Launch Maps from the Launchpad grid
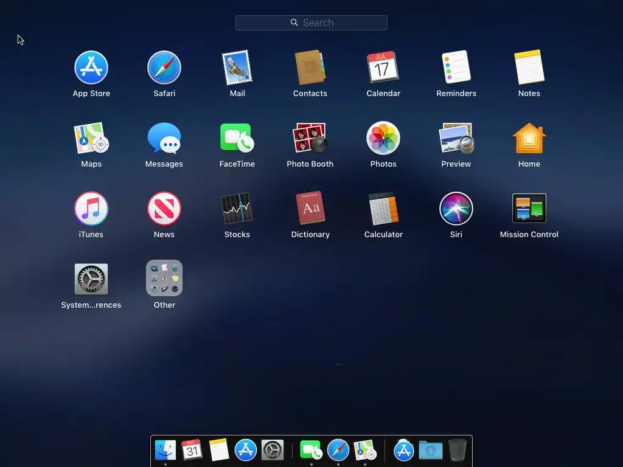Screen dimensions: 623x467 (x=91, y=138)
